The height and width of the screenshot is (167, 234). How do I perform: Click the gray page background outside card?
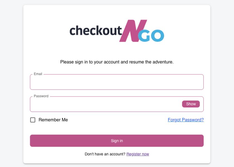[11, 83]
